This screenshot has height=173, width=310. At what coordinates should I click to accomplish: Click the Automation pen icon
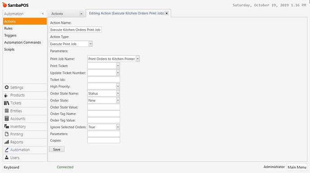tap(7, 150)
